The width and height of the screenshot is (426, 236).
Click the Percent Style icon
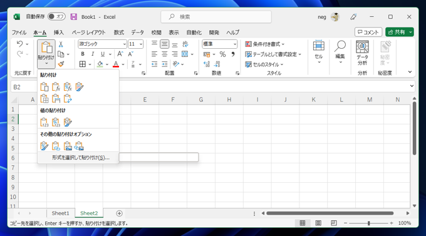coord(223,54)
